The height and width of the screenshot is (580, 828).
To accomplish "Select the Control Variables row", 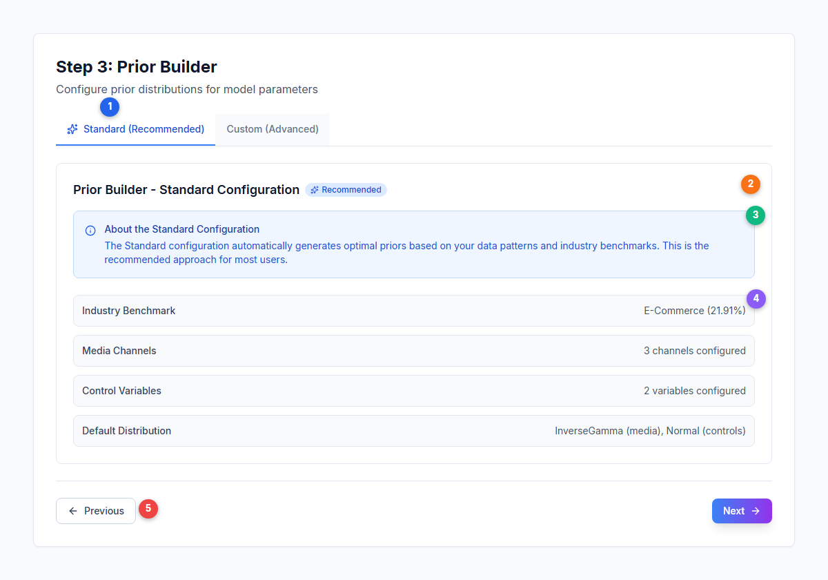I will pyautogui.click(x=414, y=391).
